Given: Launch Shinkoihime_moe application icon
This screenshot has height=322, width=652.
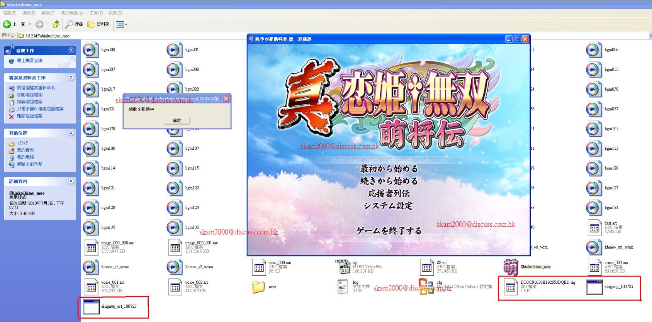Looking at the screenshot, I should click(x=511, y=267).
